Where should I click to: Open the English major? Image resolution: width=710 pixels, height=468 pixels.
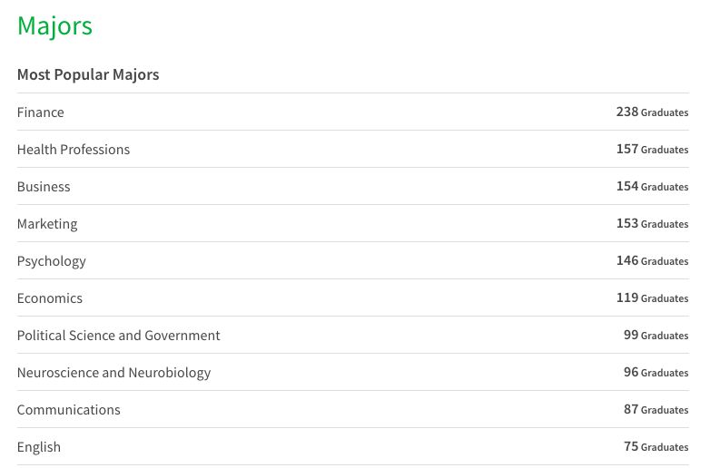tap(39, 447)
